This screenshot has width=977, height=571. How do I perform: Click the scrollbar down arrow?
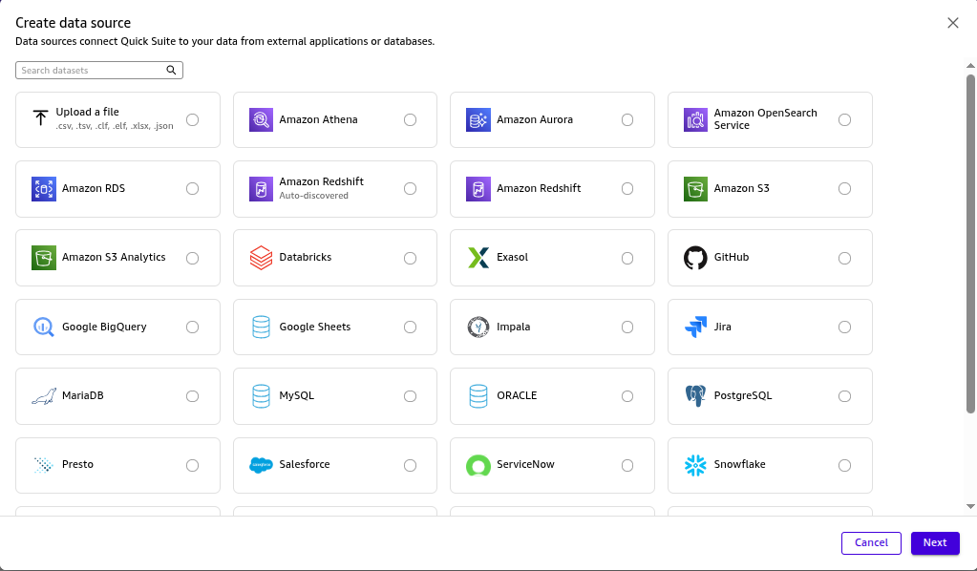[x=970, y=506]
